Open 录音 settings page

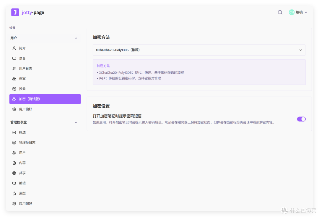pyautogui.click(x=45, y=59)
